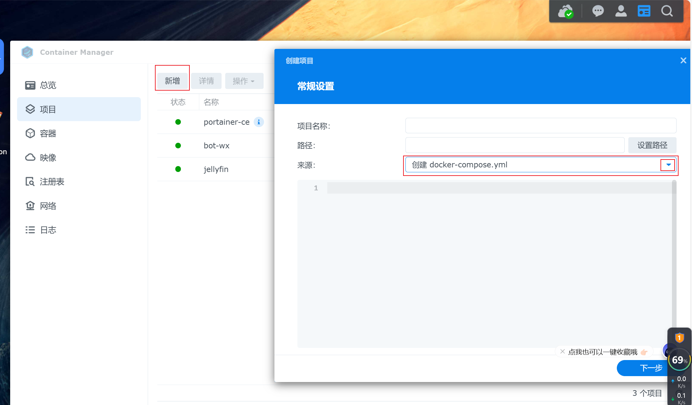Go to the 容器 sidebar section
The width and height of the screenshot is (692, 405).
(x=48, y=134)
